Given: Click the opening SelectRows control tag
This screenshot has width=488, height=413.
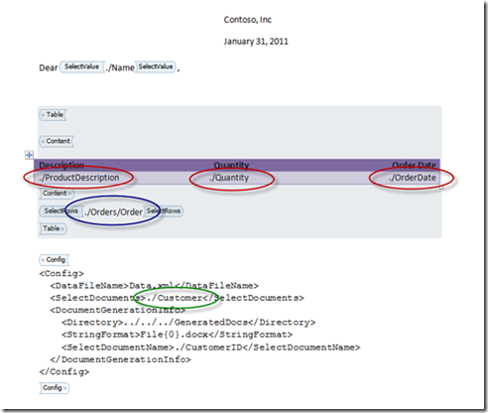Looking at the screenshot, I should [61, 211].
